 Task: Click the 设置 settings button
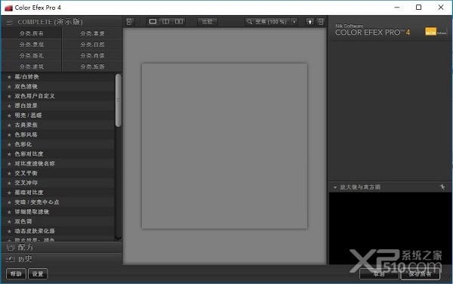point(38,273)
